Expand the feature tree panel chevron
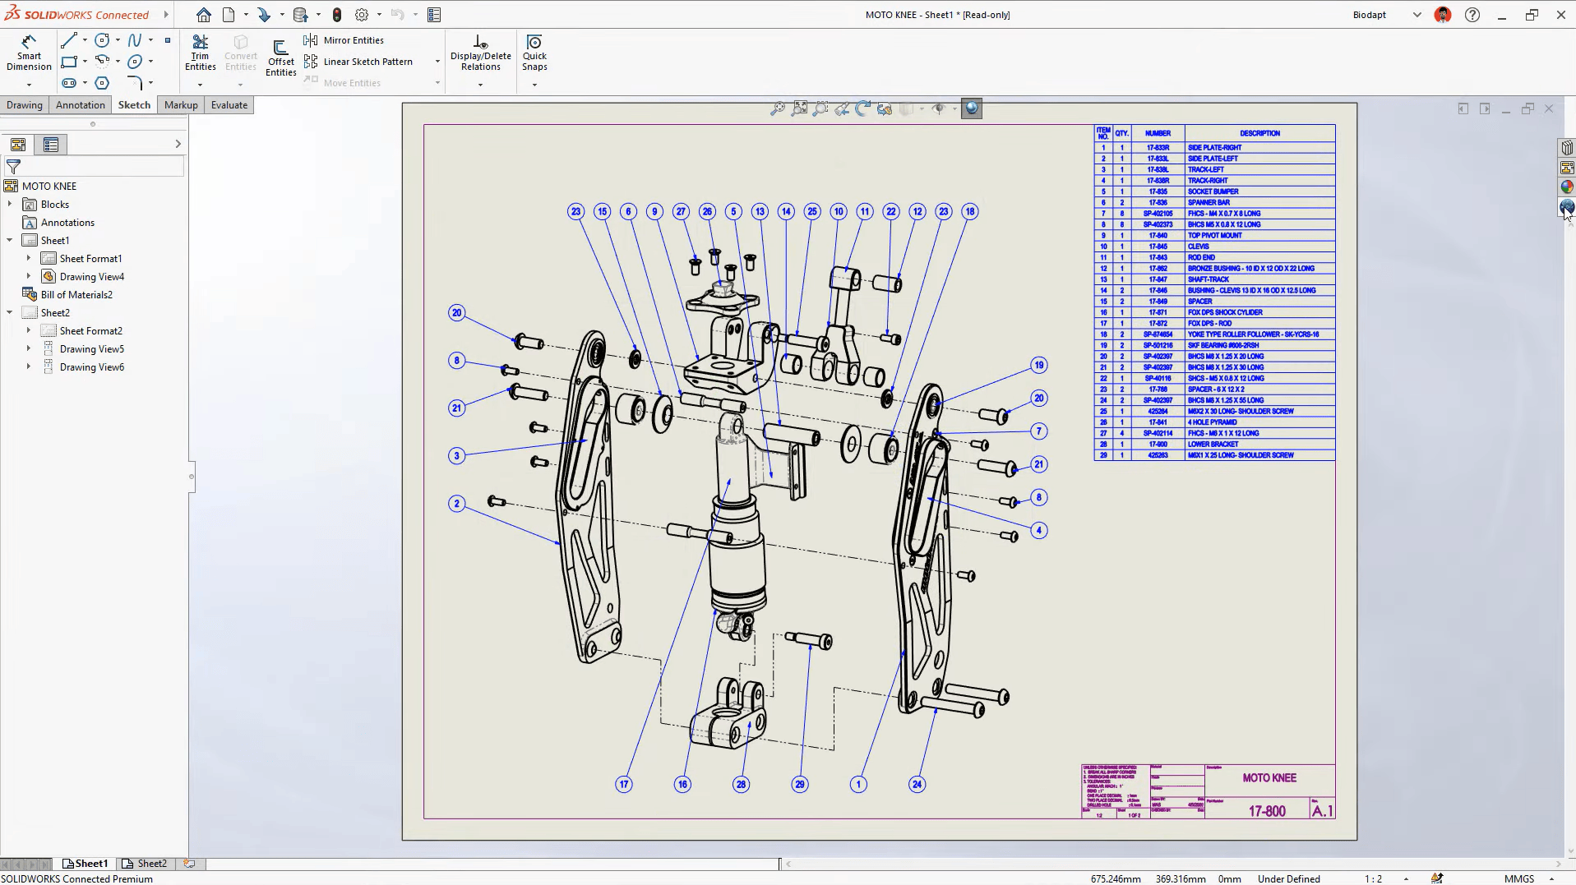The width and height of the screenshot is (1576, 885). 178,145
